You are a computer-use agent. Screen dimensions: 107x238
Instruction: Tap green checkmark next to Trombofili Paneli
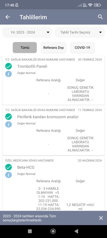pyautogui.click(x=9, y=66)
